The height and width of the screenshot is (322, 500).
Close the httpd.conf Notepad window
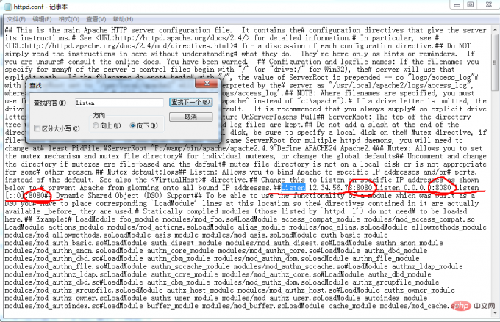pyautogui.click(x=488, y=4)
